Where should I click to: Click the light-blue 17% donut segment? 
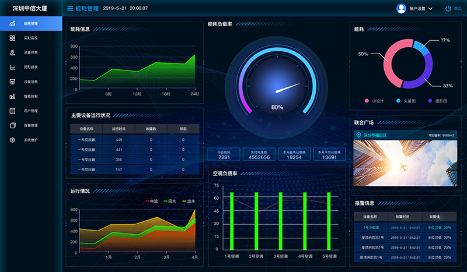[x=422, y=48]
